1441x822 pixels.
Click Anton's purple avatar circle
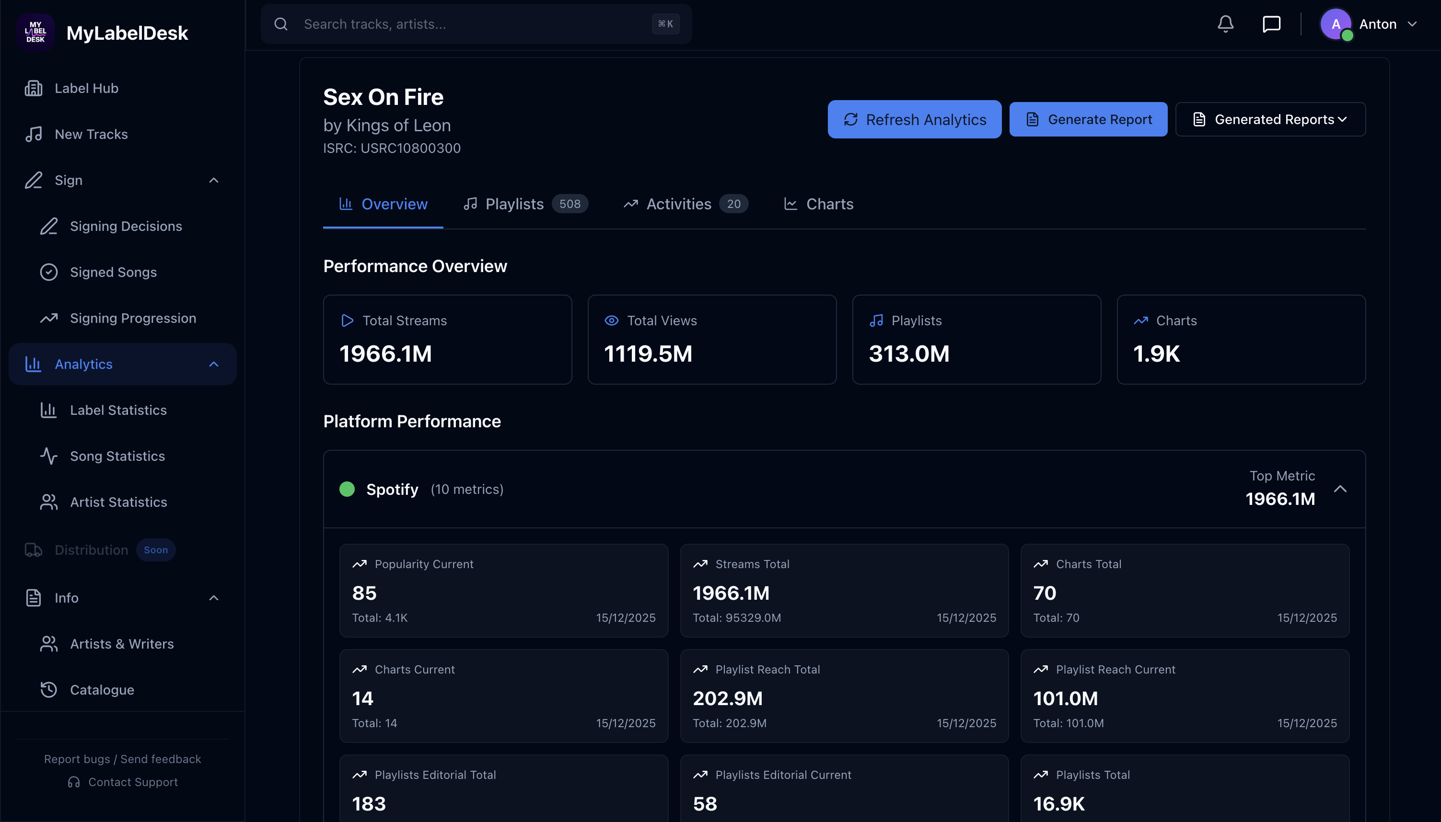point(1335,24)
